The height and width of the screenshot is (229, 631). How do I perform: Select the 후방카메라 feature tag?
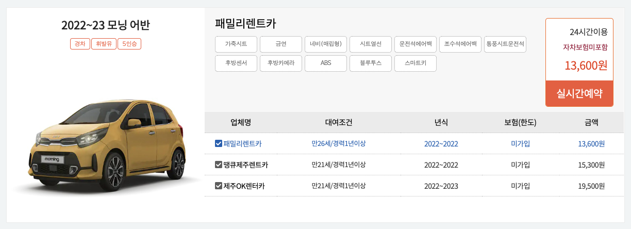click(281, 63)
